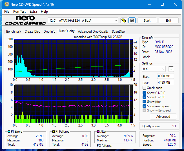The image size is (184, 151).
Task: Click the End MB input field
Action: 166,83
